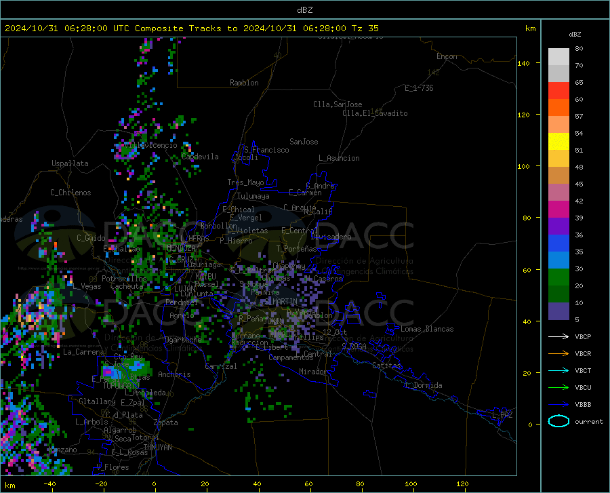
Task: Select the slate 5 dBZ swatch
Action: (x=558, y=311)
